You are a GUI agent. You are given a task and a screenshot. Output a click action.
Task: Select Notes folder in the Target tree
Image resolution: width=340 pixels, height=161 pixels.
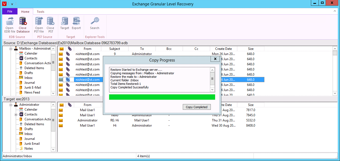[x=29, y=149]
